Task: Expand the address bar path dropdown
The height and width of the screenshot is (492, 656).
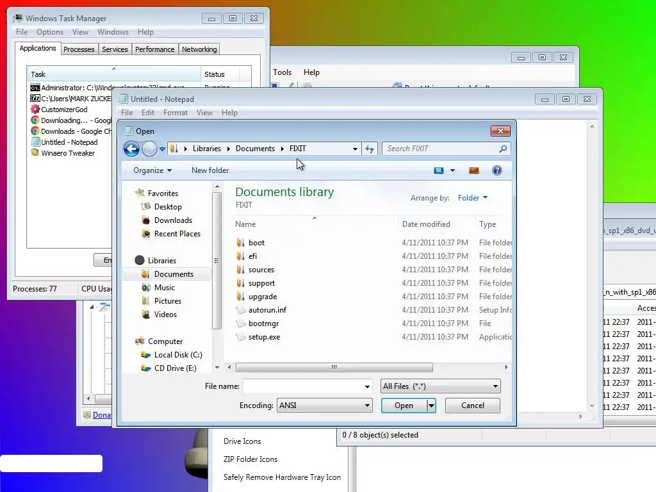Action: pyautogui.click(x=355, y=149)
